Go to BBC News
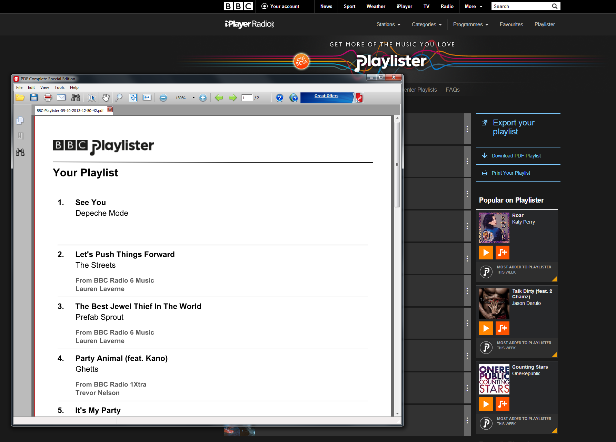 (326, 6)
